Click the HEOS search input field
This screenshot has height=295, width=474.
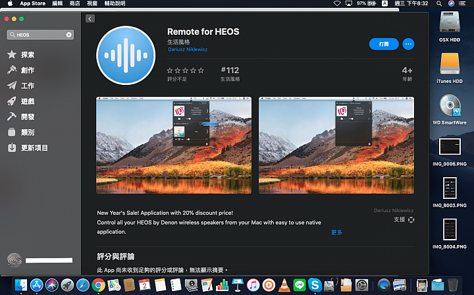[40, 35]
